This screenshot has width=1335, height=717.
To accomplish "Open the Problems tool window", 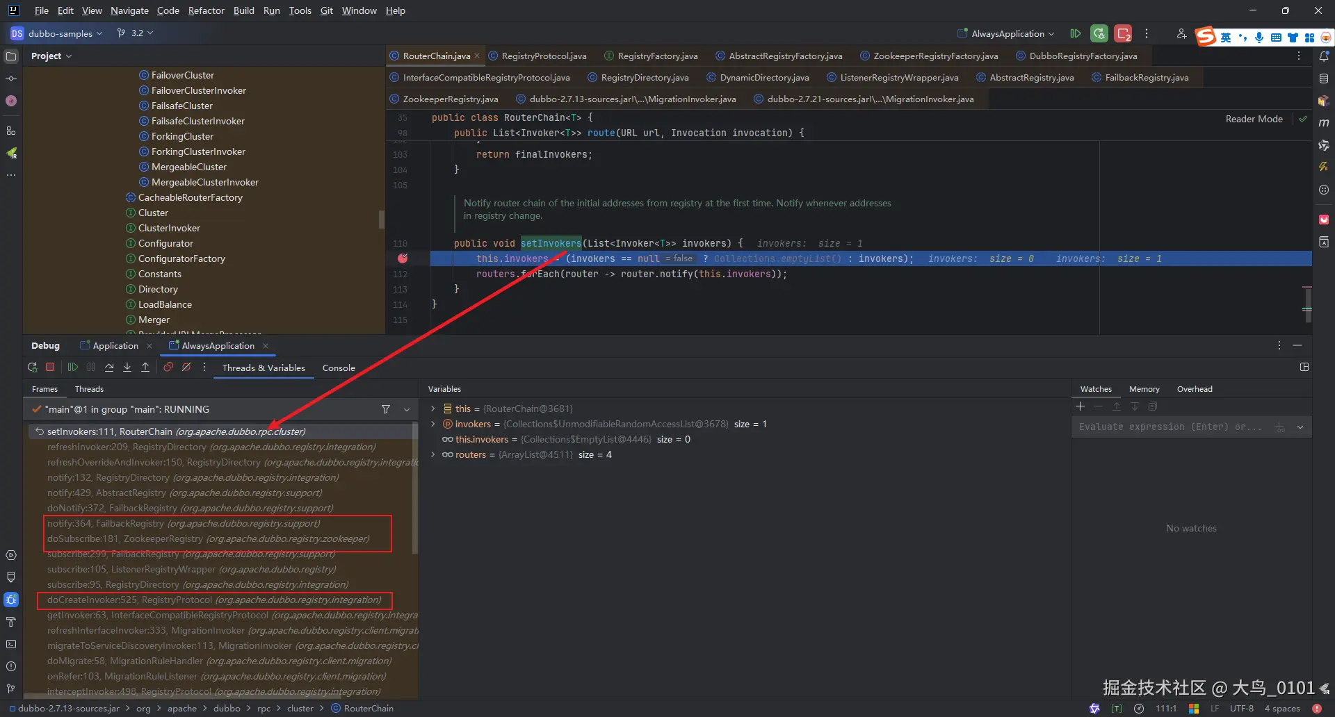I will 11,666.
